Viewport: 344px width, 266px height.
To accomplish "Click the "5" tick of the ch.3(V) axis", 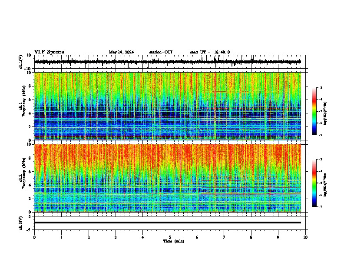I will 30,216.
